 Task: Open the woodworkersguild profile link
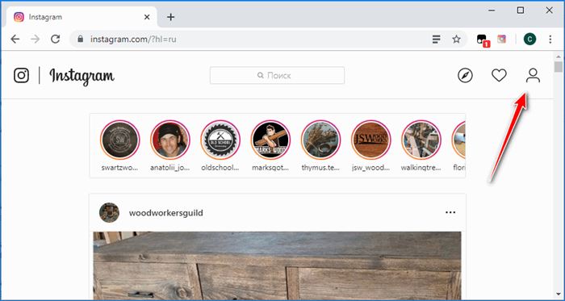pyautogui.click(x=165, y=213)
